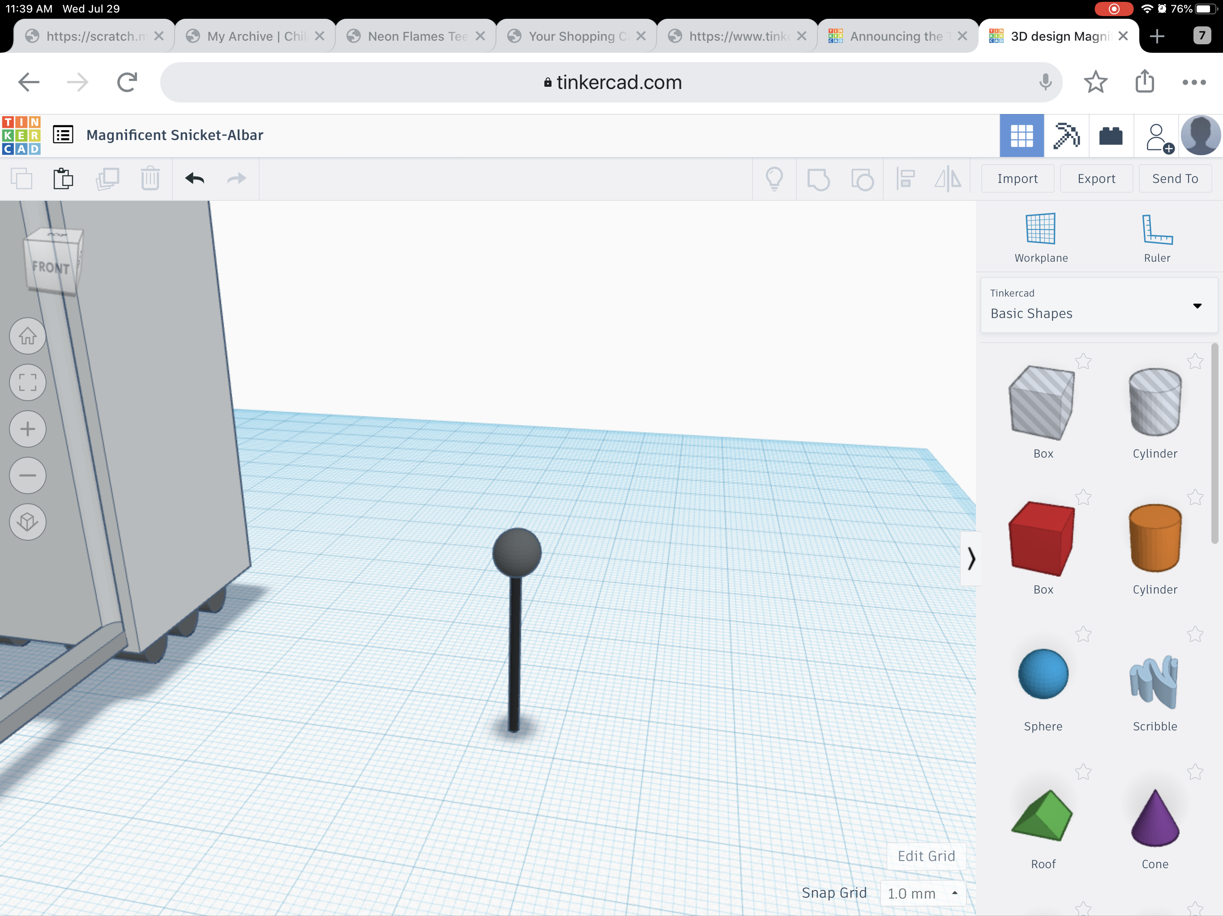Screen dimensions: 1223x916
Task: Collapse the shapes panel chevron
Action: pos(971,558)
